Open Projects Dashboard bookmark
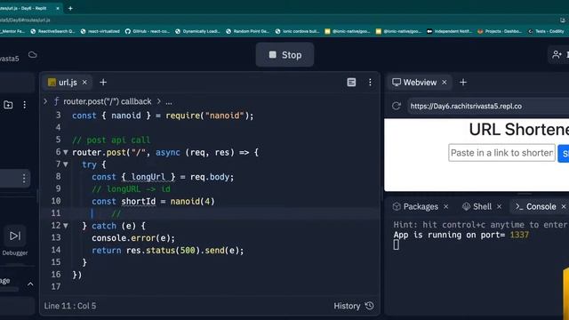The image size is (569, 320). (500, 31)
